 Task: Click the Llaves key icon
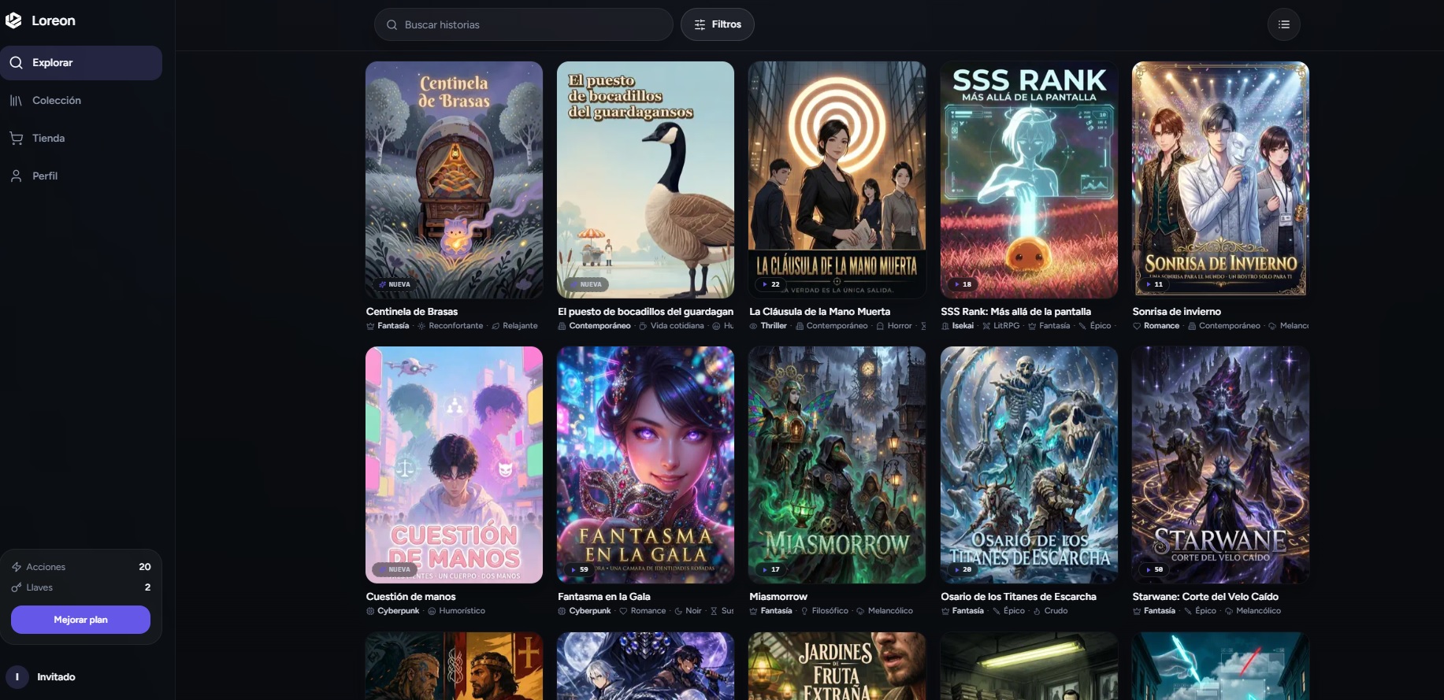16,587
